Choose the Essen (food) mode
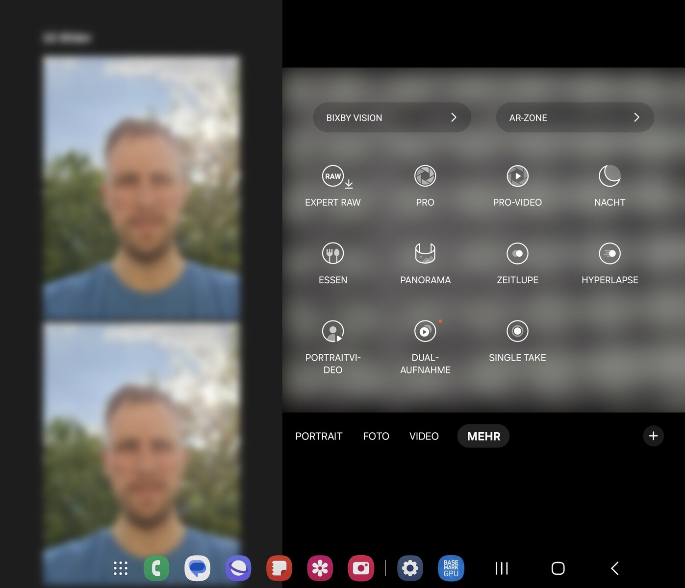The height and width of the screenshot is (588, 685). 333,264
